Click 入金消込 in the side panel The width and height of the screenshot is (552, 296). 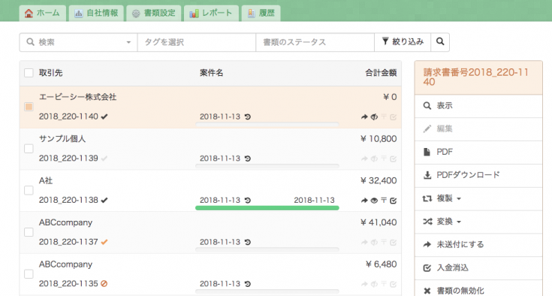478,268
